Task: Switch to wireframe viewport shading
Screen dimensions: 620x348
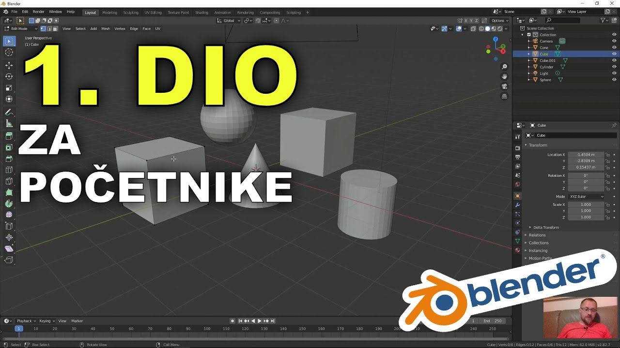Action: [x=481, y=29]
